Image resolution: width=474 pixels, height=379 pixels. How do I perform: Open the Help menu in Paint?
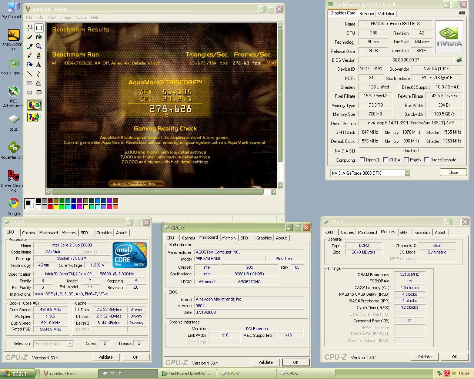coord(95,17)
